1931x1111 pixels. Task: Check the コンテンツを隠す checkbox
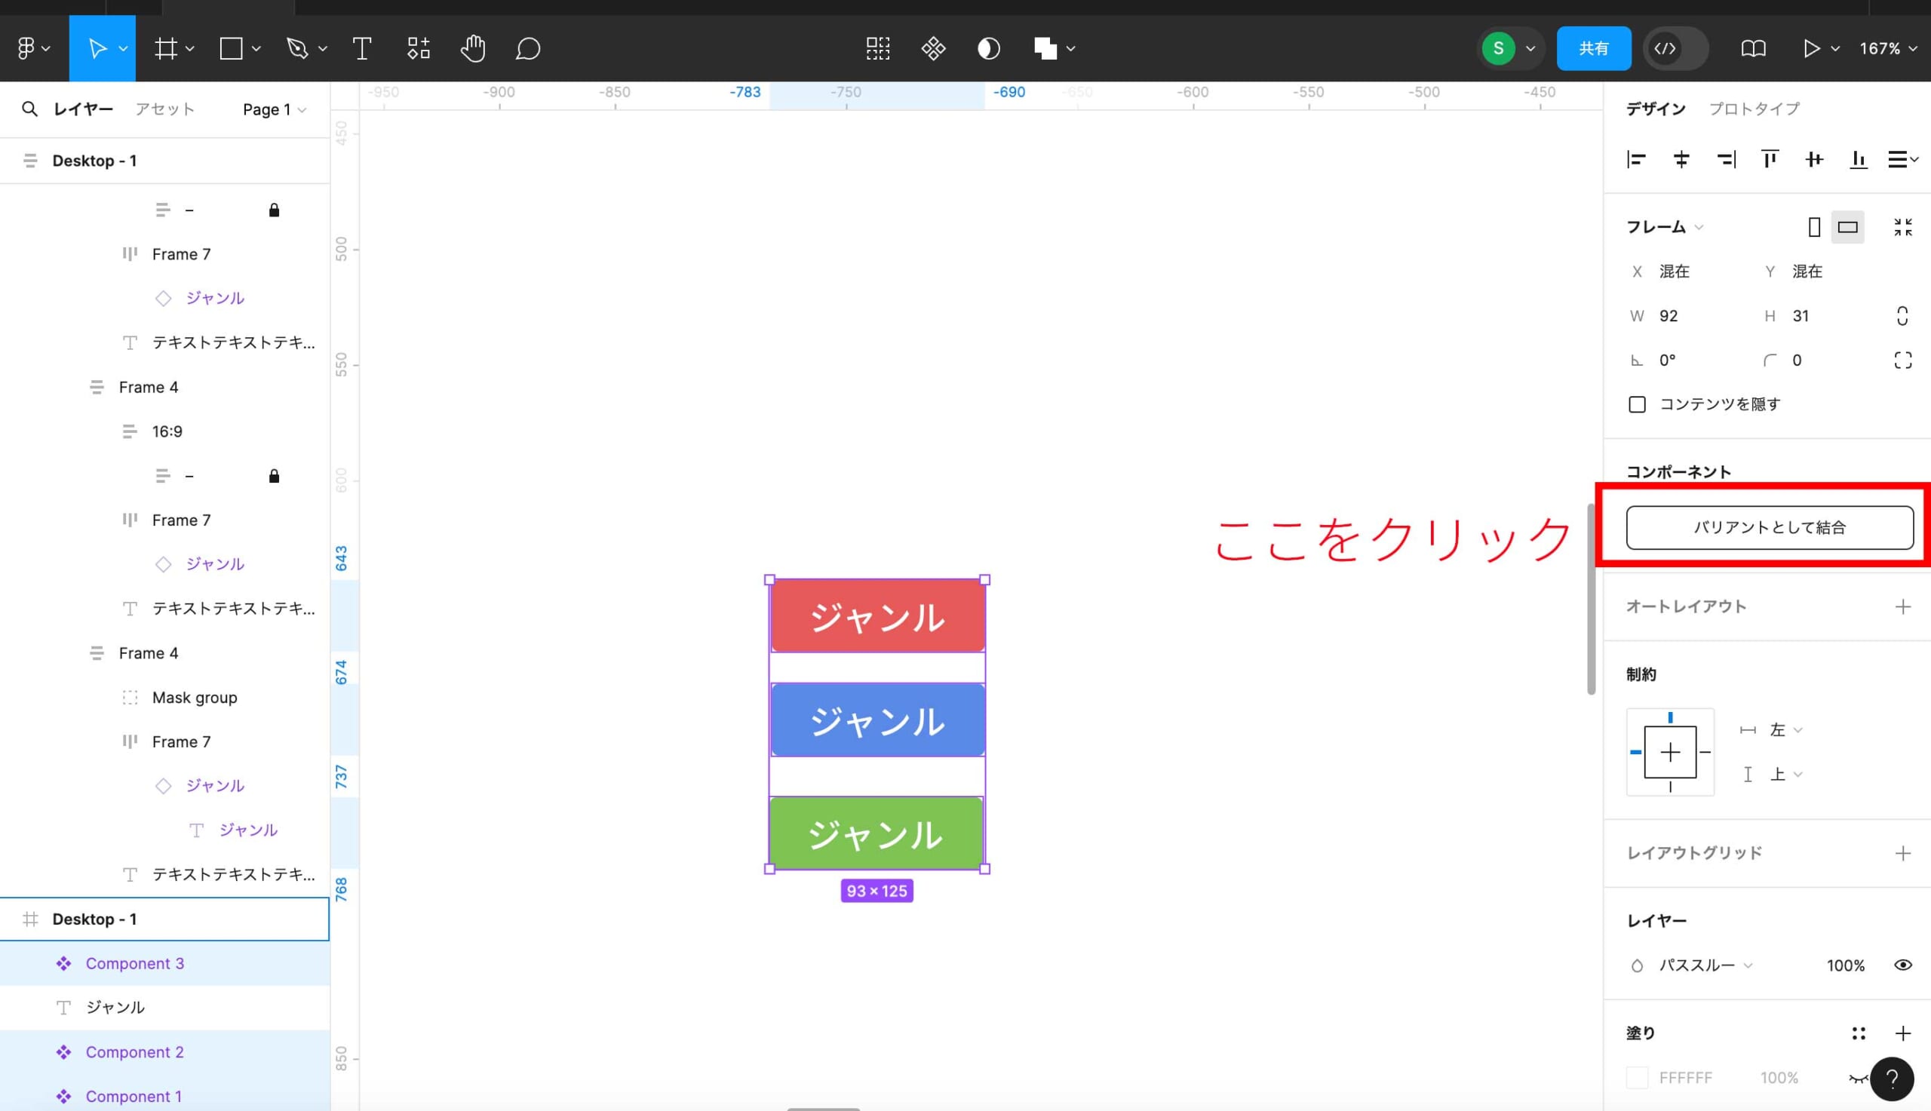pyautogui.click(x=1637, y=404)
